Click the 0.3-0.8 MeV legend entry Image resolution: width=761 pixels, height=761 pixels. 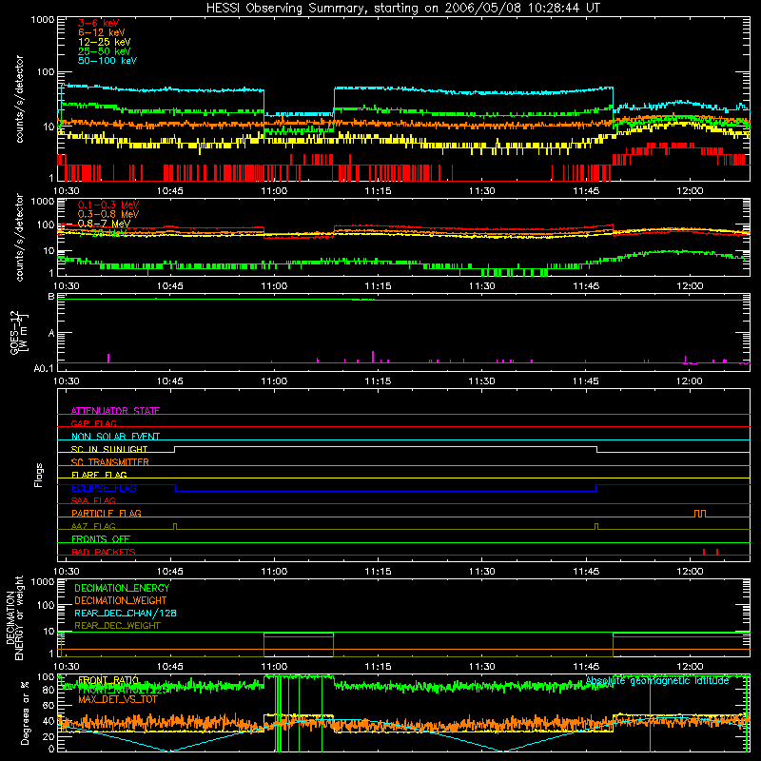click(108, 214)
